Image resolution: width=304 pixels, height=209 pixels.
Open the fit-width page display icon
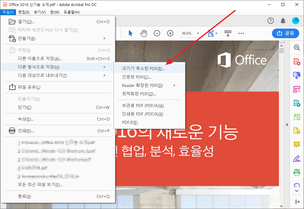coord(211,33)
